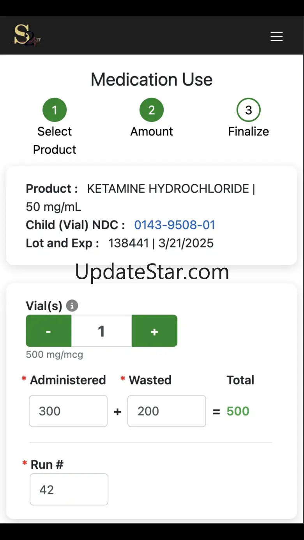Click the Ketamine Hydrochloride product name

168,189
